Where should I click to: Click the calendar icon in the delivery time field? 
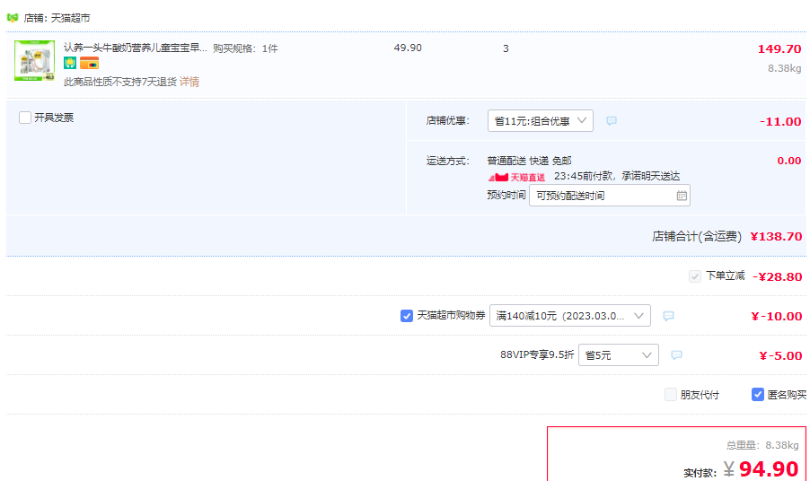click(682, 196)
